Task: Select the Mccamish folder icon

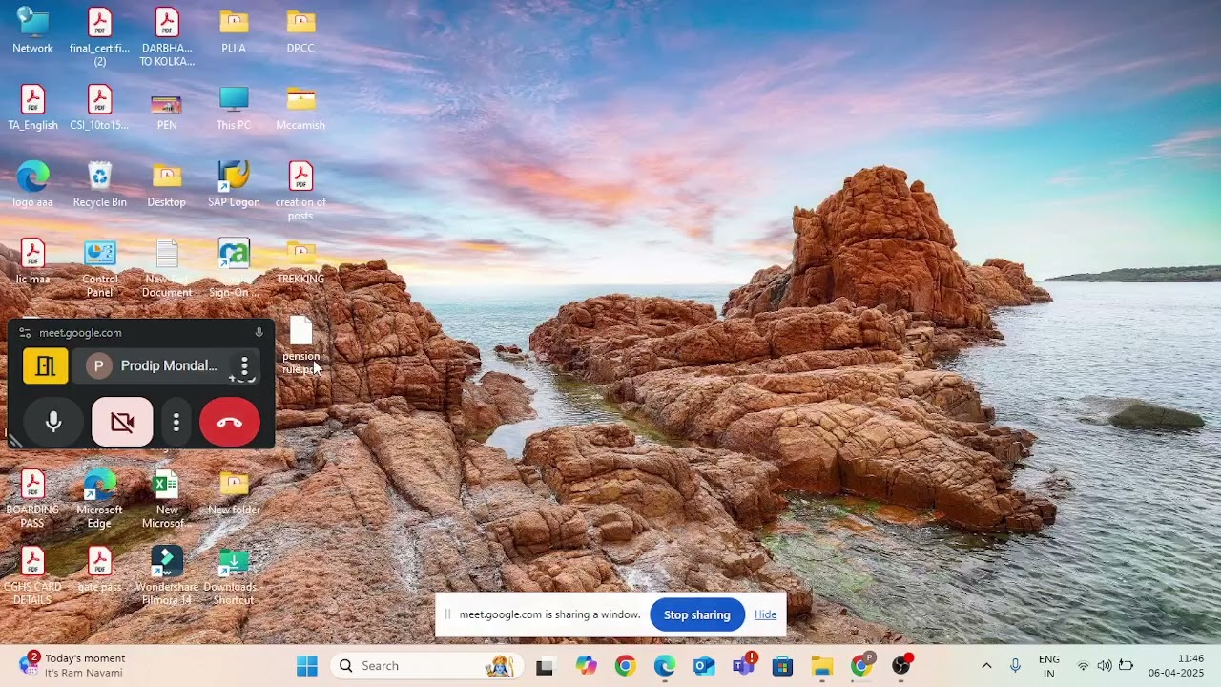Action: point(300,108)
